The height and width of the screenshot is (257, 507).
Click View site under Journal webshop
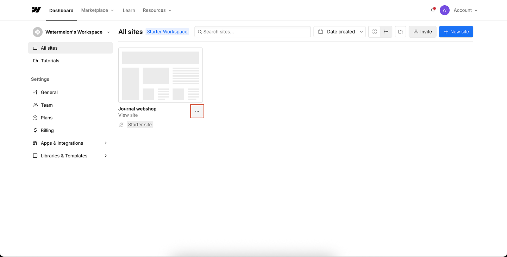[128, 115]
